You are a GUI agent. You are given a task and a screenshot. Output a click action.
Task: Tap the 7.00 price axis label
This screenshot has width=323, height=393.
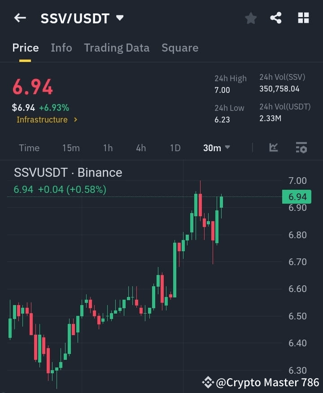(x=297, y=181)
